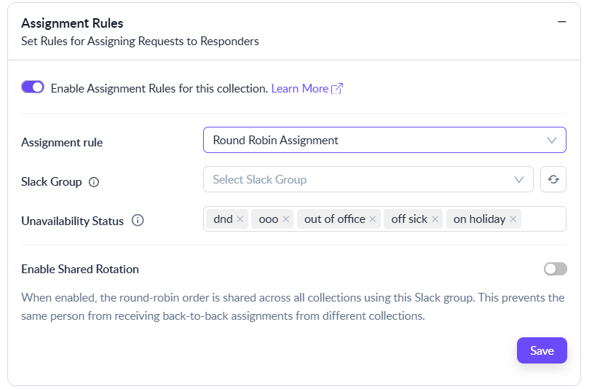Enable the Shared Rotation toggle
Screen dimensions: 592x389
[555, 269]
